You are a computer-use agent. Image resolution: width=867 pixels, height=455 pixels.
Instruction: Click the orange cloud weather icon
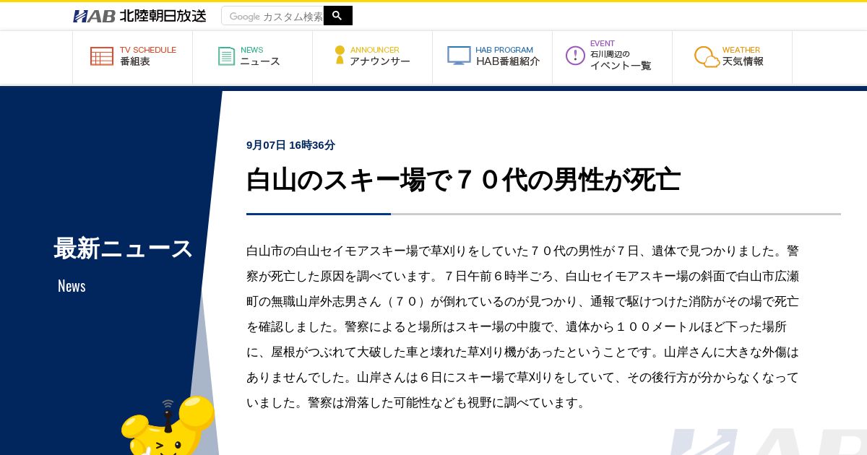pyautogui.click(x=707, y=56)
